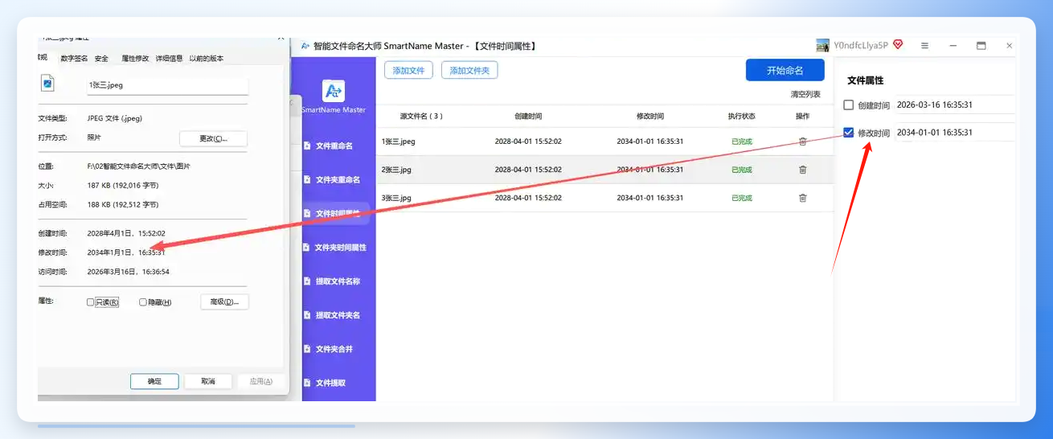Tick the 只读 checkbox in properties dialog
The height and width of the screenshot is (439, 1053).
(x=91, y=302)
